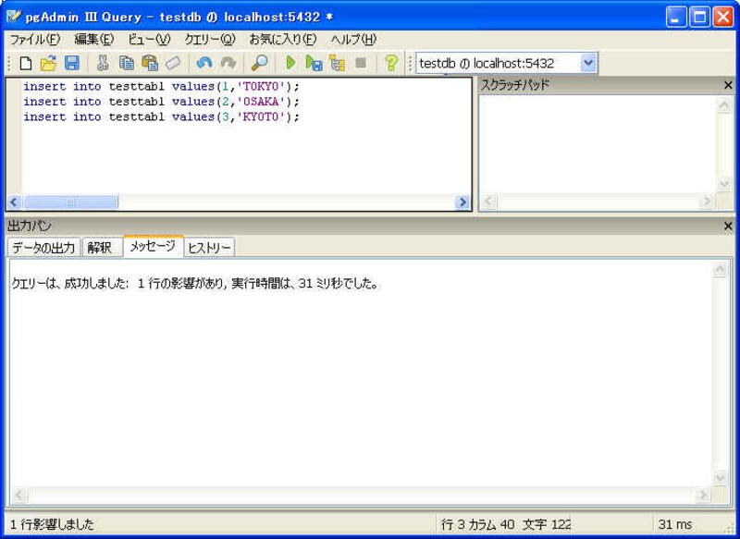This screenshot has width=740, height=539.
Task: Open Find with magnifying glass icon
Action: click(x=259, y=64)
